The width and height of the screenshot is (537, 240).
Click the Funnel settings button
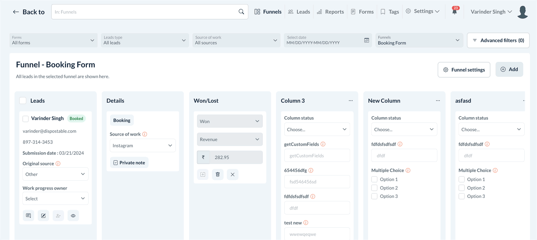464,70
